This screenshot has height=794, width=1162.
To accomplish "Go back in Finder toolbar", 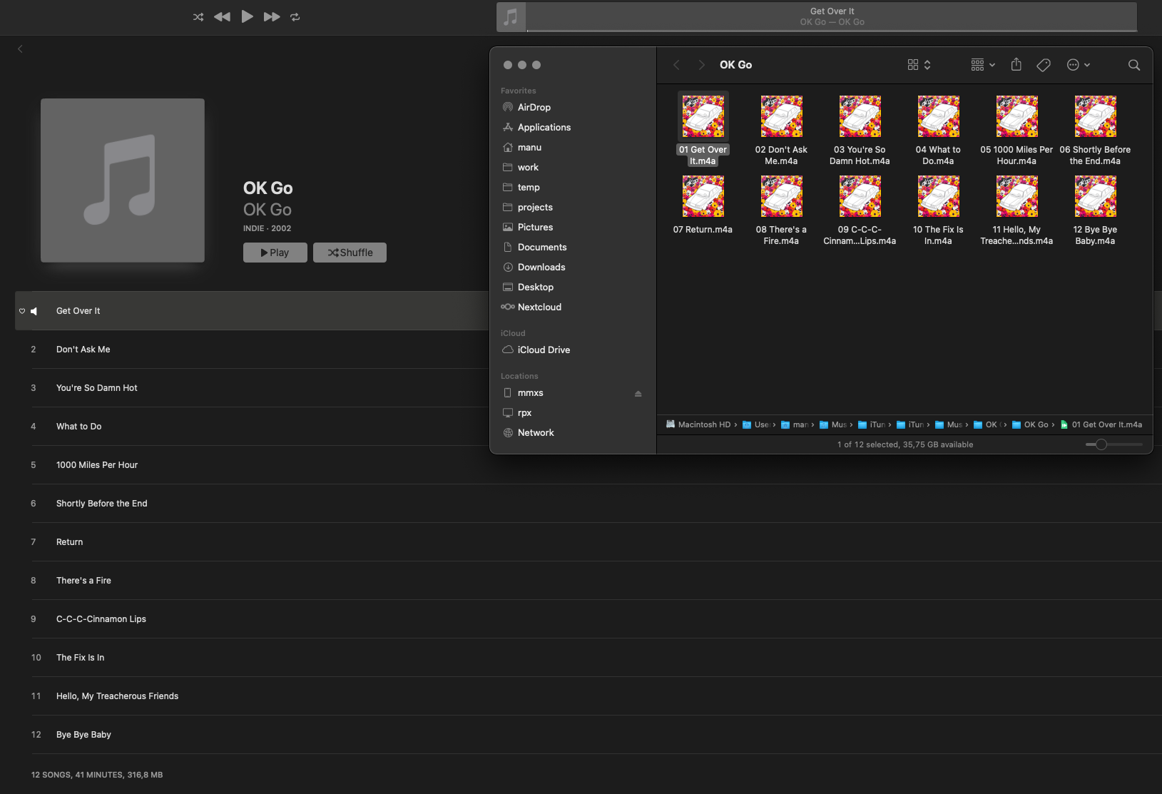I will (676, 65).
